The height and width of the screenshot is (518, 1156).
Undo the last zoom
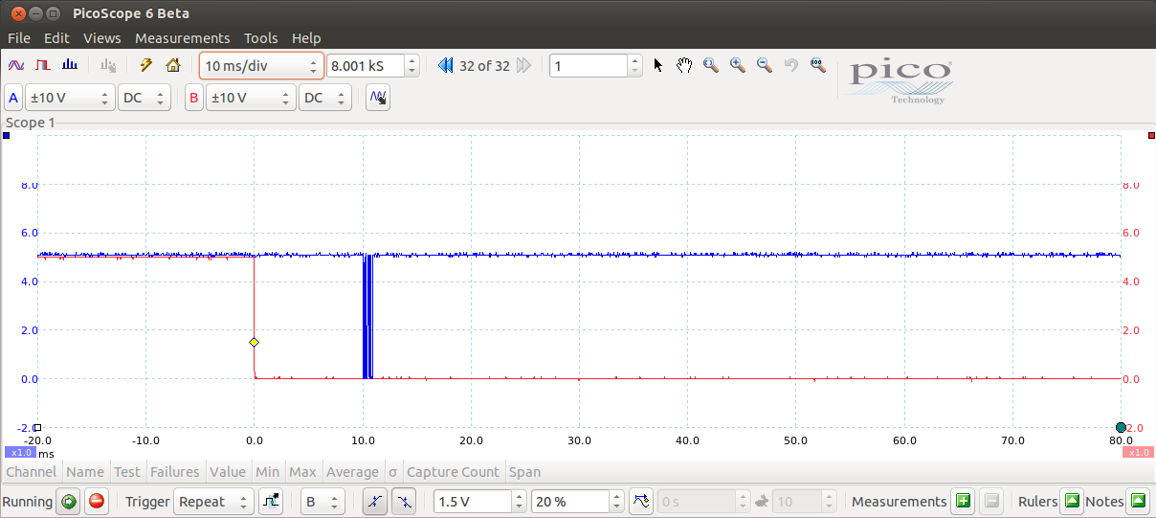coord(791,65)
